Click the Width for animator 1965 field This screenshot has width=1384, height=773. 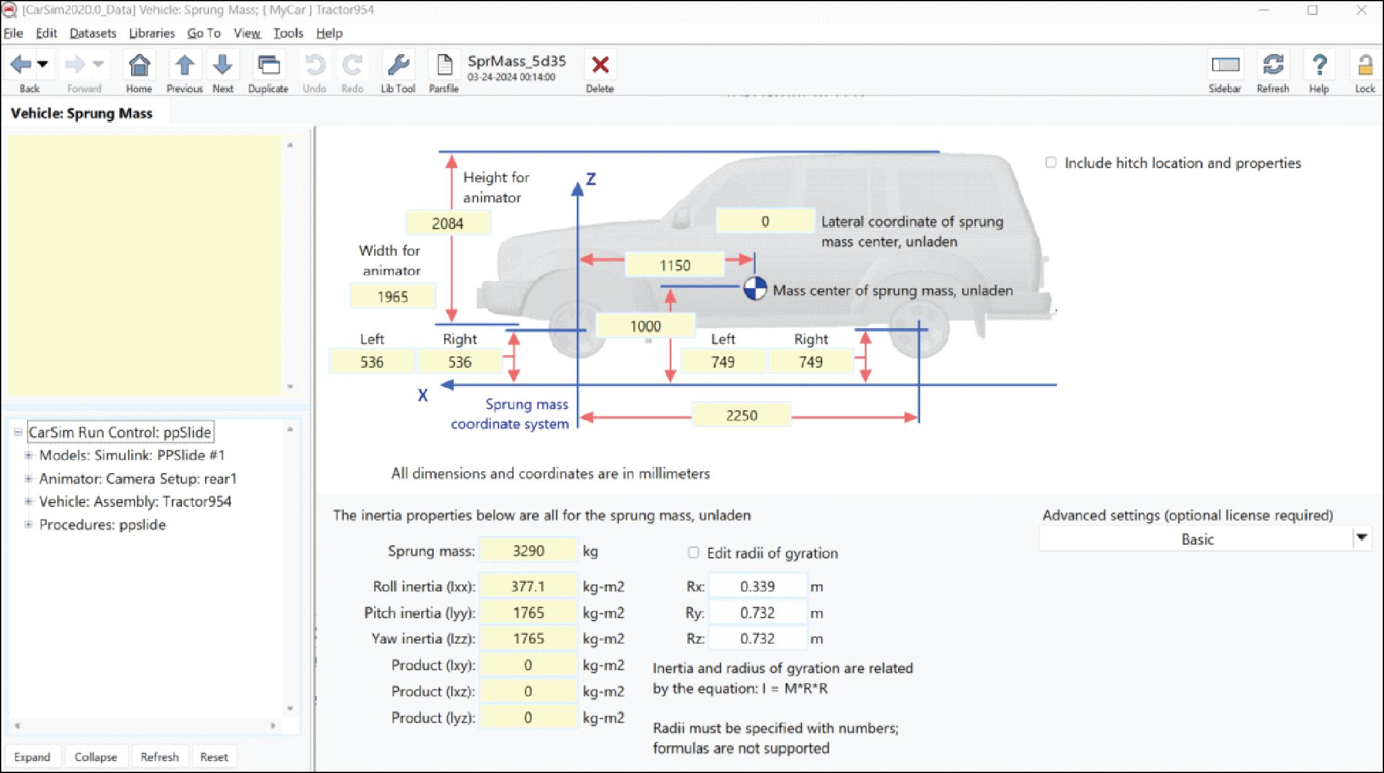coord(392,296)
